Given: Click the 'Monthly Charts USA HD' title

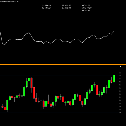Looking at the screenshot, I should tap(11, 2).
